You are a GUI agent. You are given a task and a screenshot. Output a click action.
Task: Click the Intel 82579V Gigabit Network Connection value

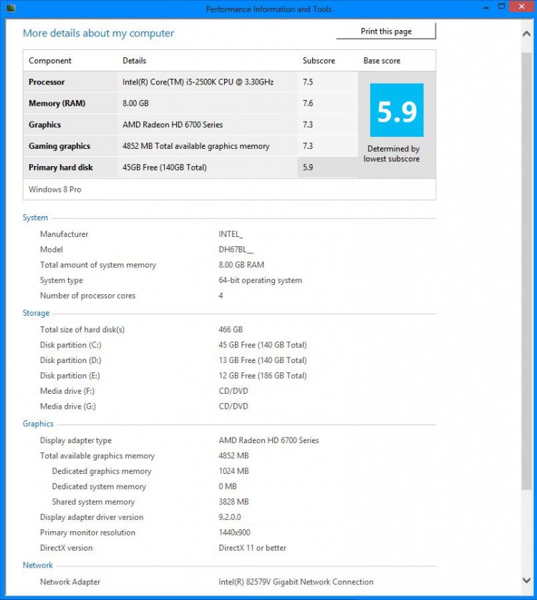click(x=296, y=582)
